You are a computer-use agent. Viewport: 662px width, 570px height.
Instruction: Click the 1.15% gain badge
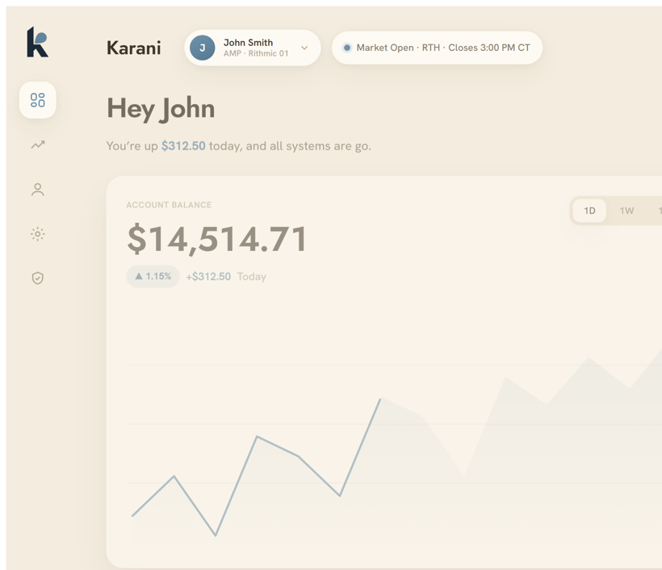coord(153,276)
